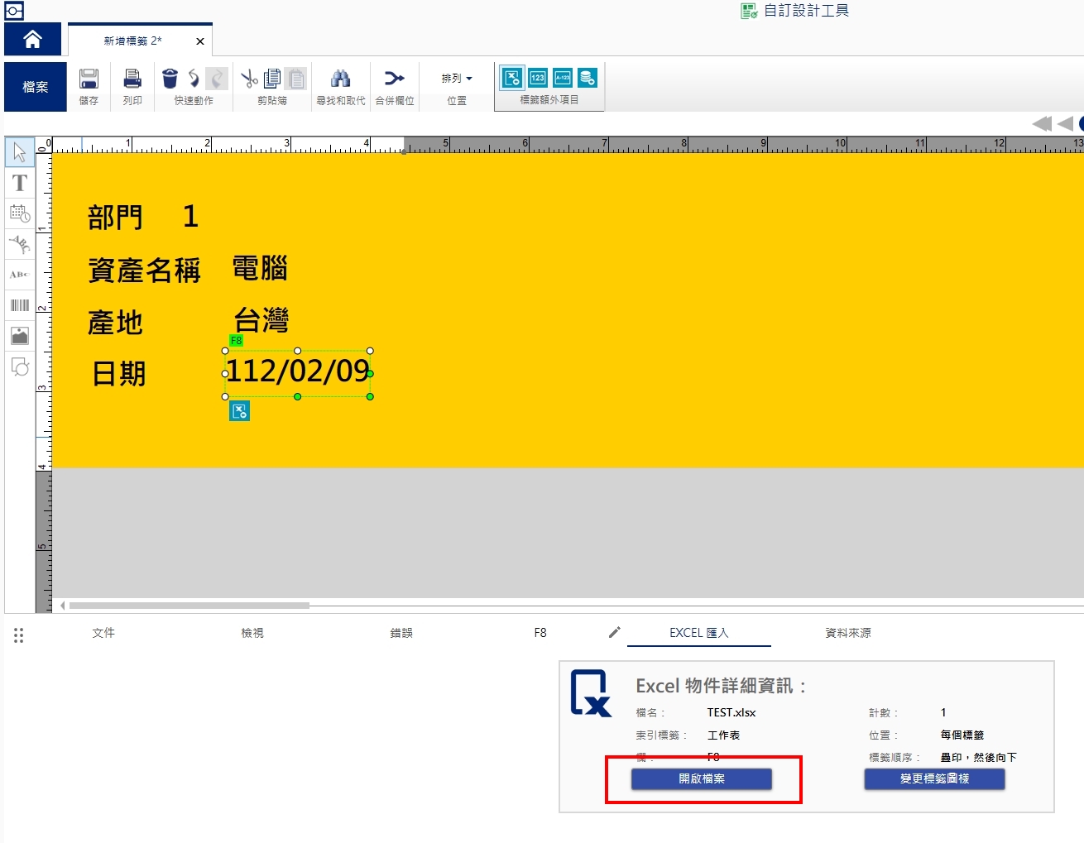The width and height of the screenshot is (1084, 843).
Task: Switch to the 新增標籤 2* tab
Action: point(132,41)
